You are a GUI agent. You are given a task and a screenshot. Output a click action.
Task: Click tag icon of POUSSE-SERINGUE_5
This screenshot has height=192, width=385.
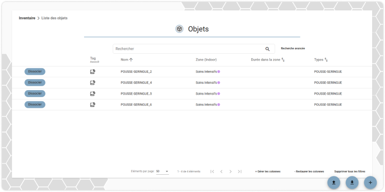92,94
